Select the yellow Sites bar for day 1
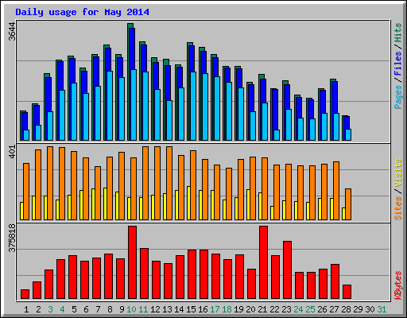The image size is (407, 318). click(21, 211)
